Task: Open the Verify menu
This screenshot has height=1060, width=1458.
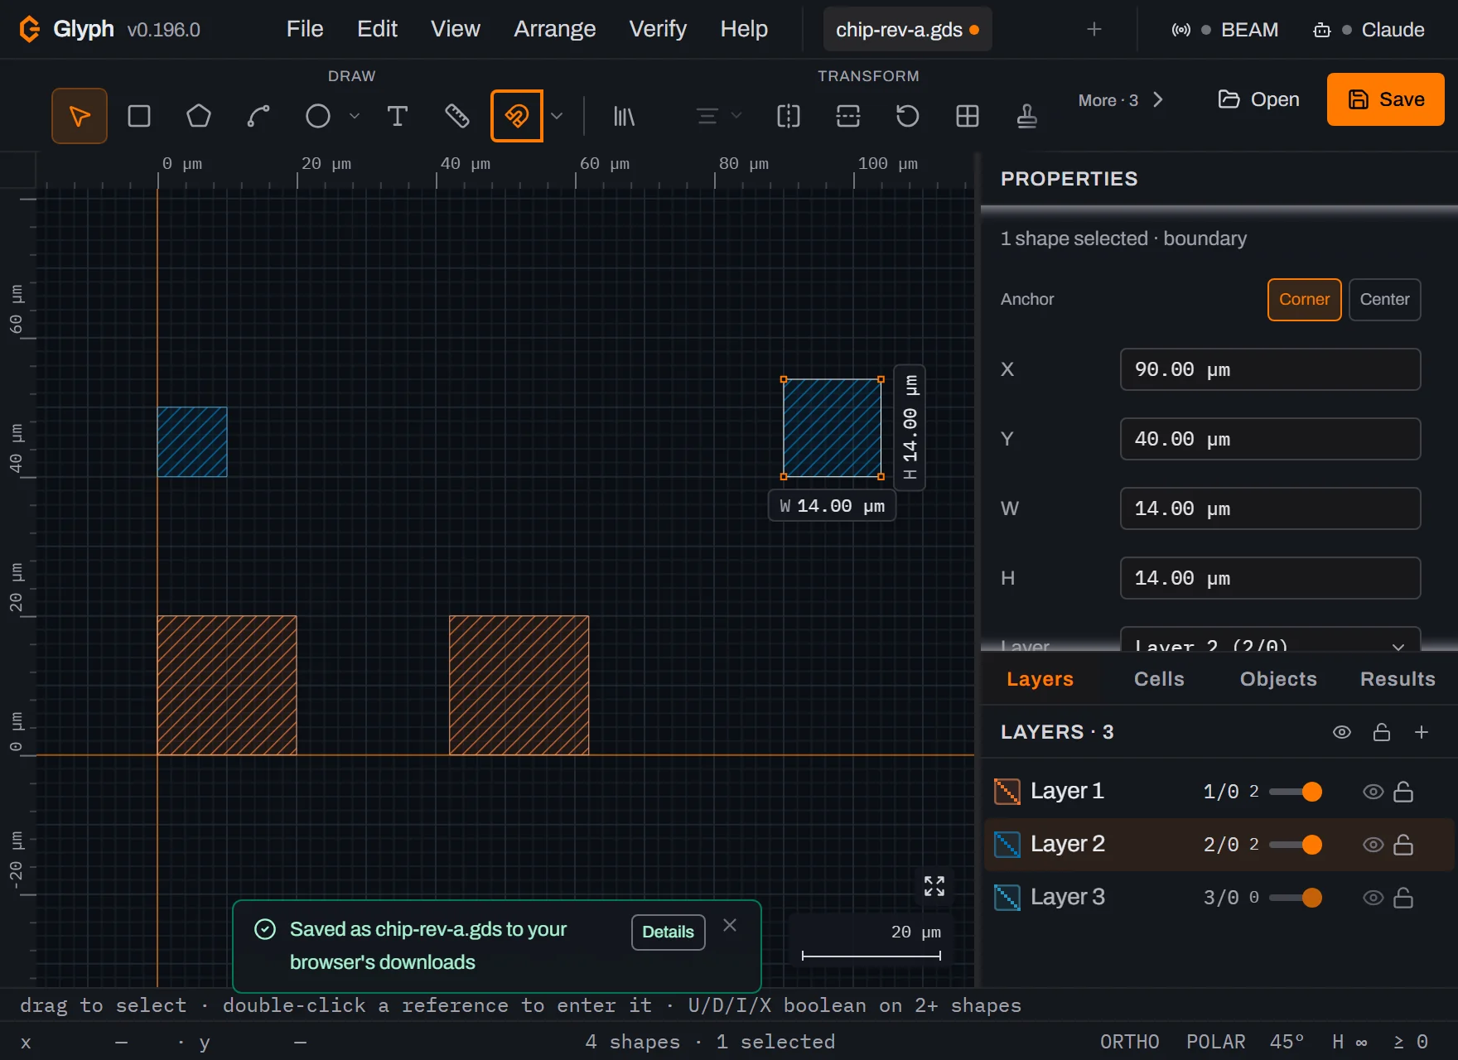Action: [x=658, y=29]
